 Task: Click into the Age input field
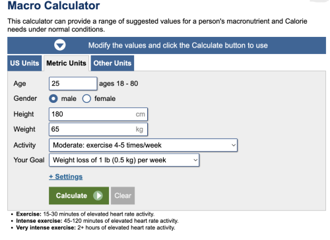click(73, 84)
